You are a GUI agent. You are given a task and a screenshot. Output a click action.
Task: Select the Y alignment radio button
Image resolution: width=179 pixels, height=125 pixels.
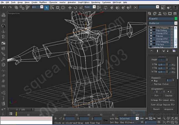point(161,92)
